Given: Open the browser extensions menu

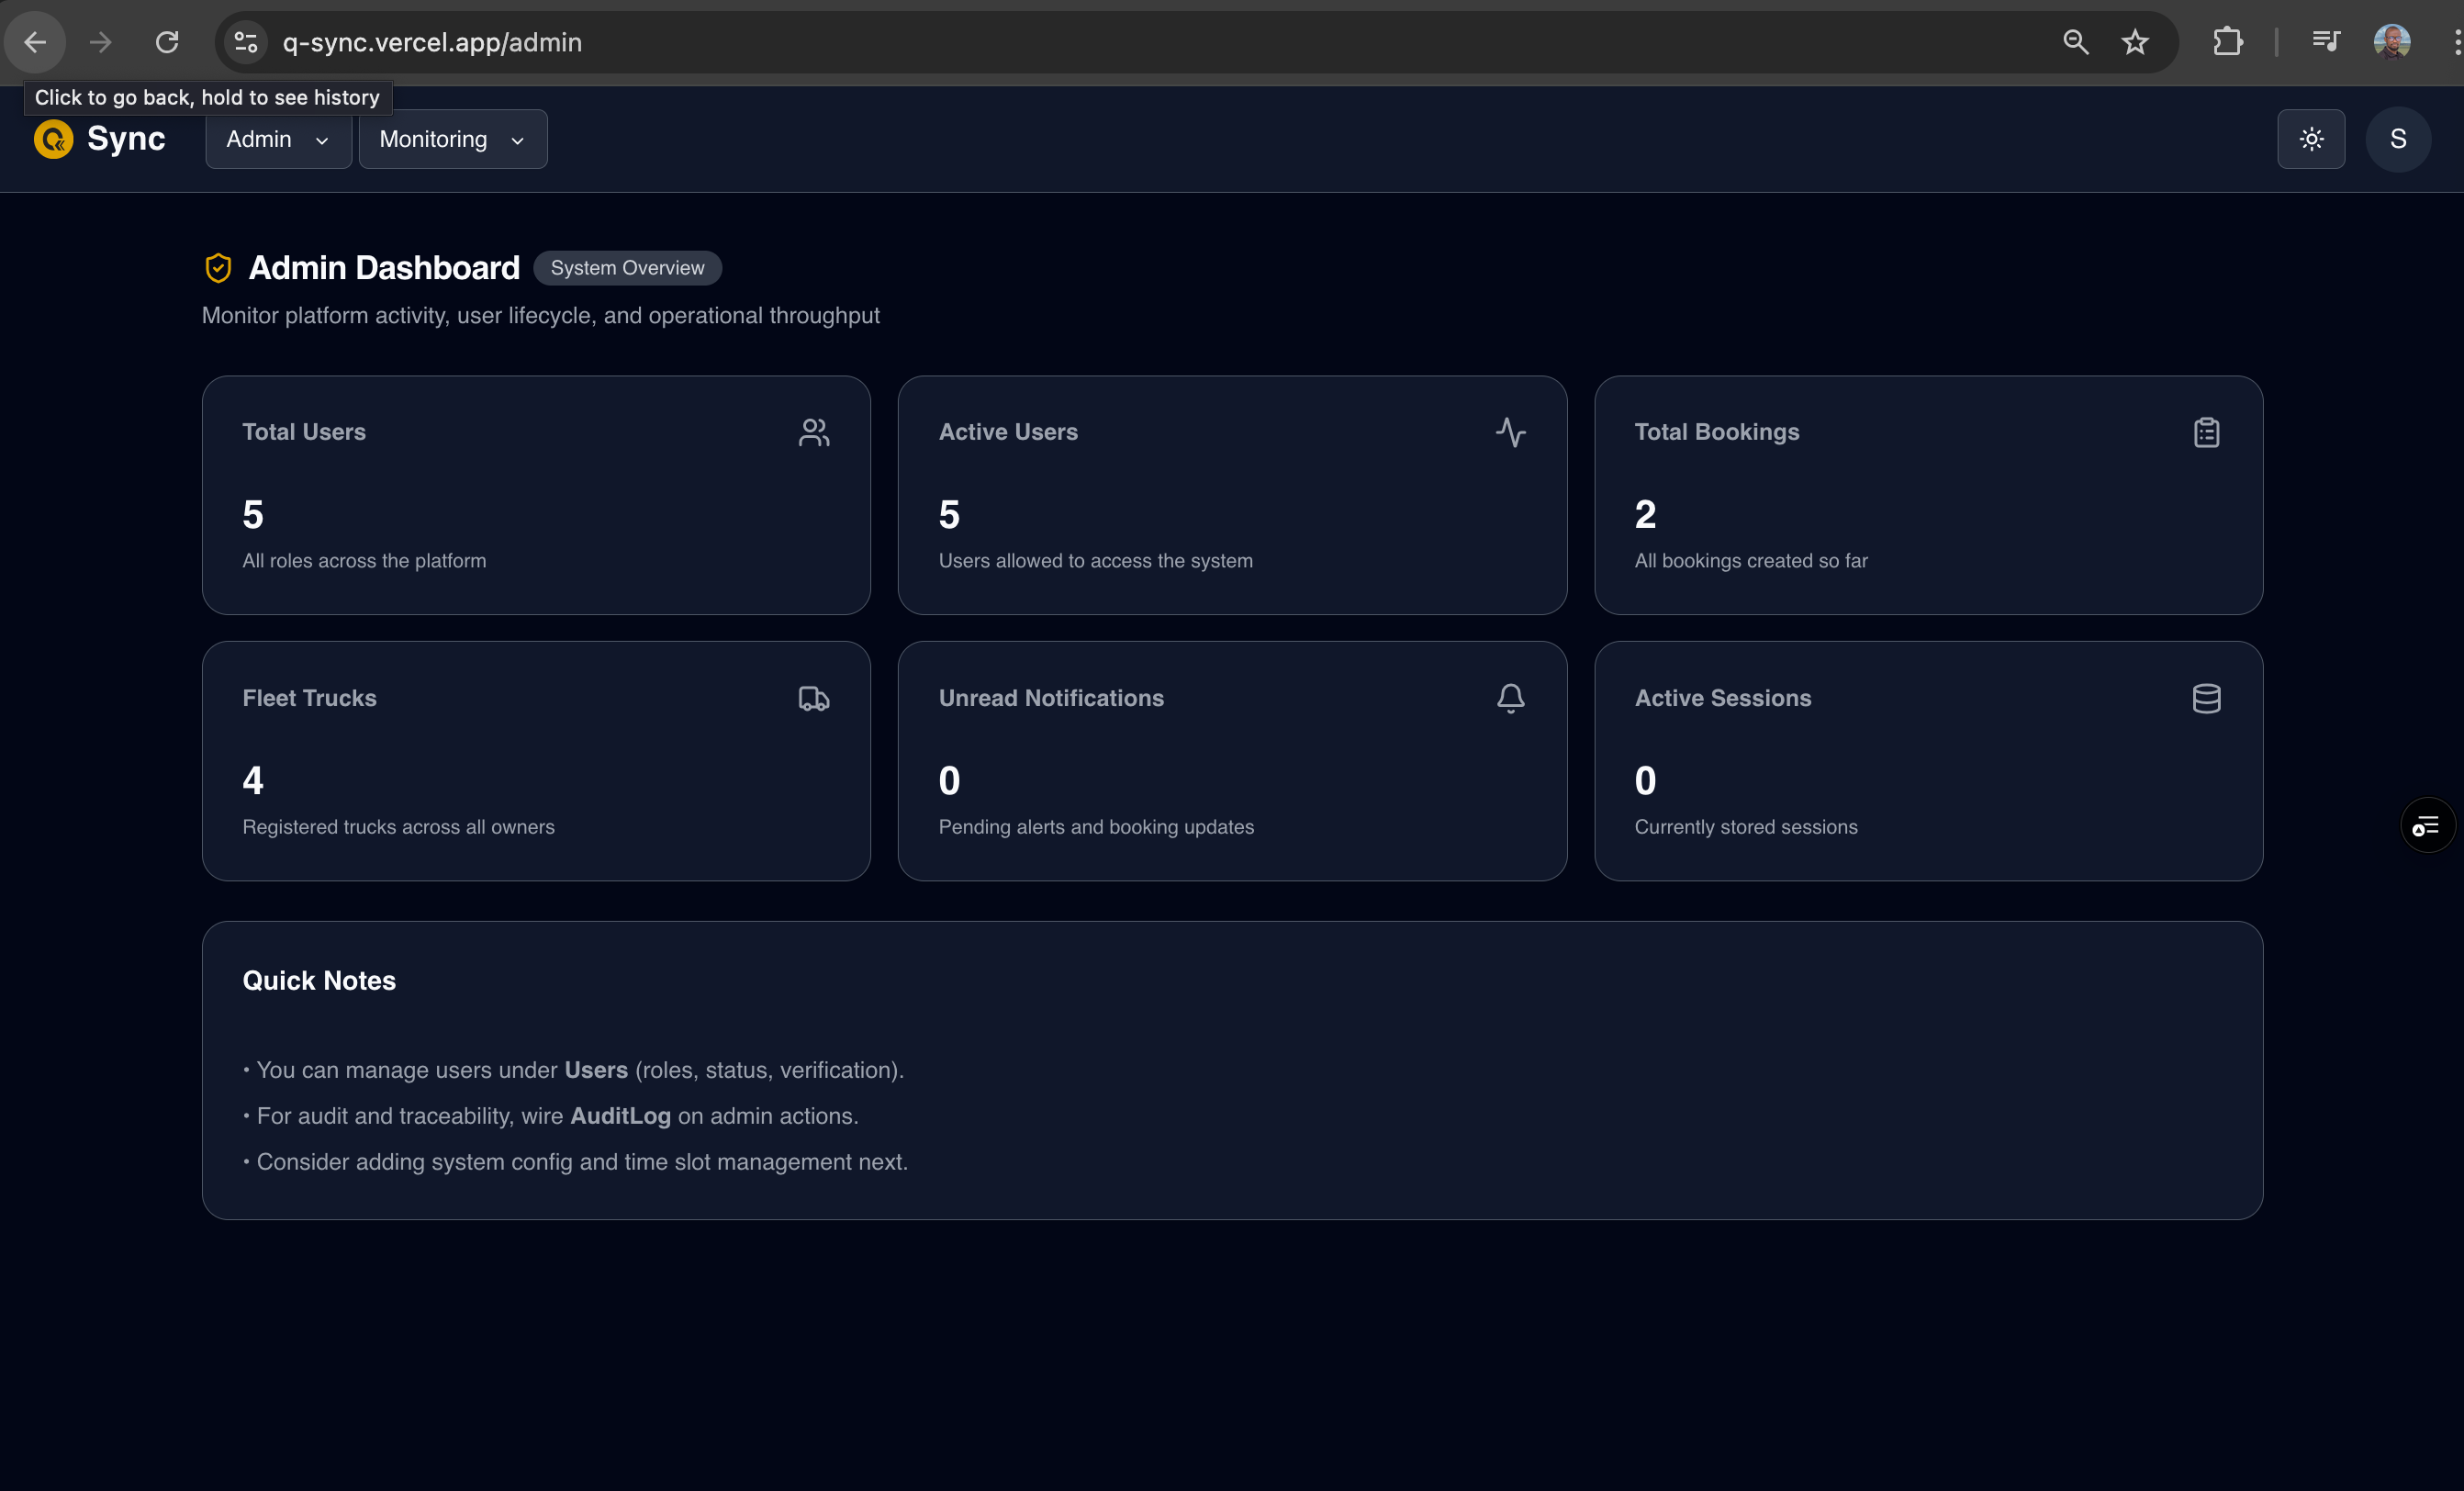Looking at the screenshot, I should click(x=2228, y=42).
